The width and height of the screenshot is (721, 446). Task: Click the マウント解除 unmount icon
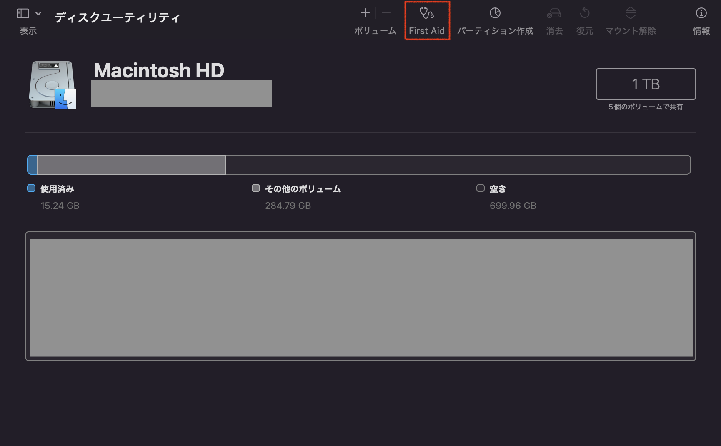(x=631, y=13)
